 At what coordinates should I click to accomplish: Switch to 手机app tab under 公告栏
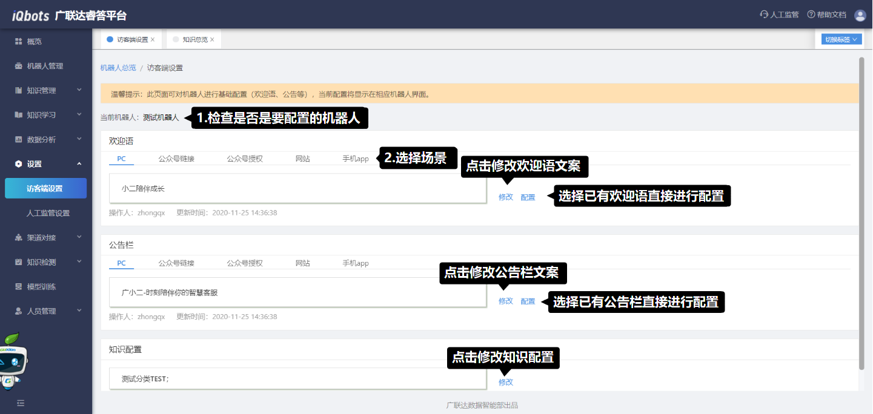356,263
